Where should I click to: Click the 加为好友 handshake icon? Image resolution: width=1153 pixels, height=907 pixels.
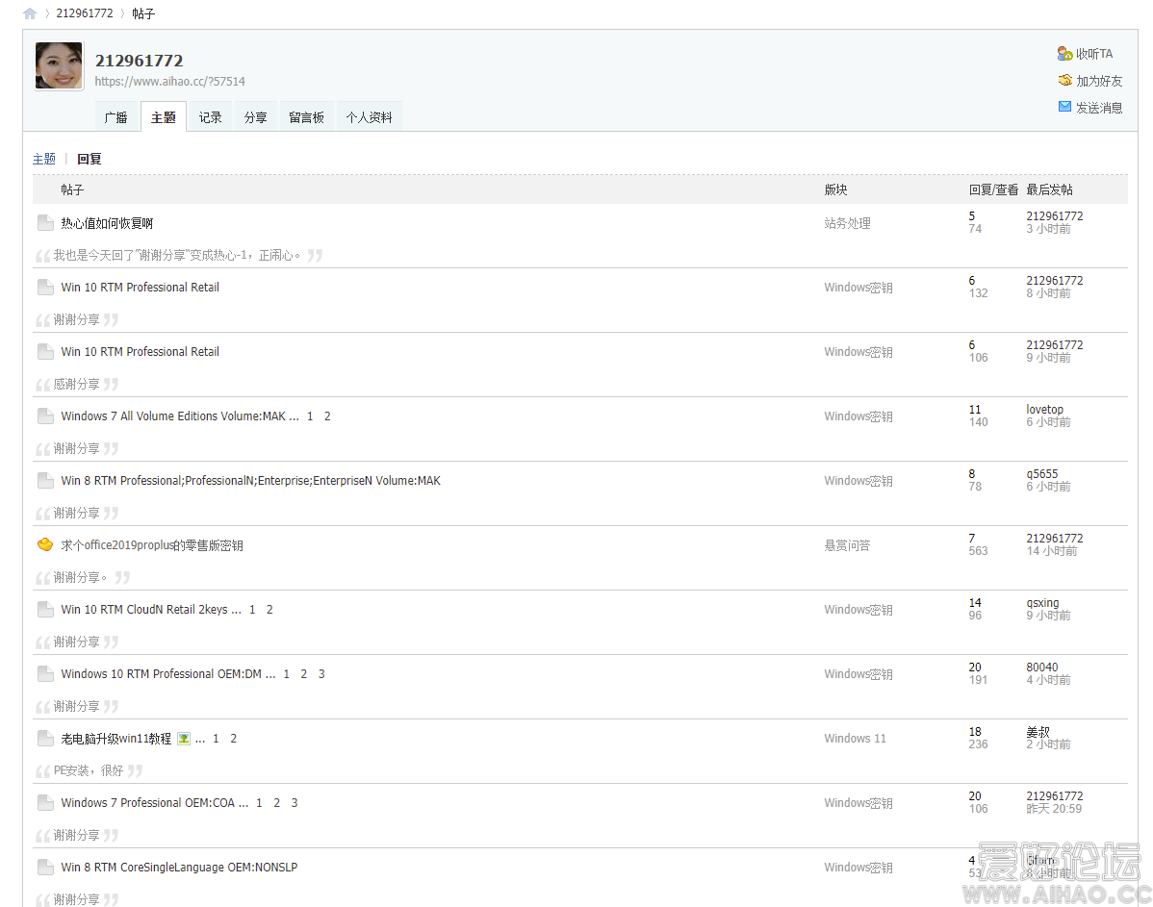pos(1064,81)
